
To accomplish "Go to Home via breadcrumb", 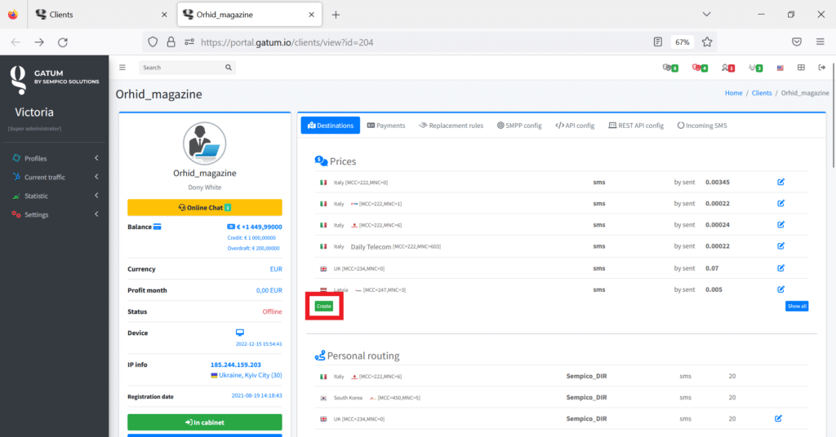I will (734, 93).
